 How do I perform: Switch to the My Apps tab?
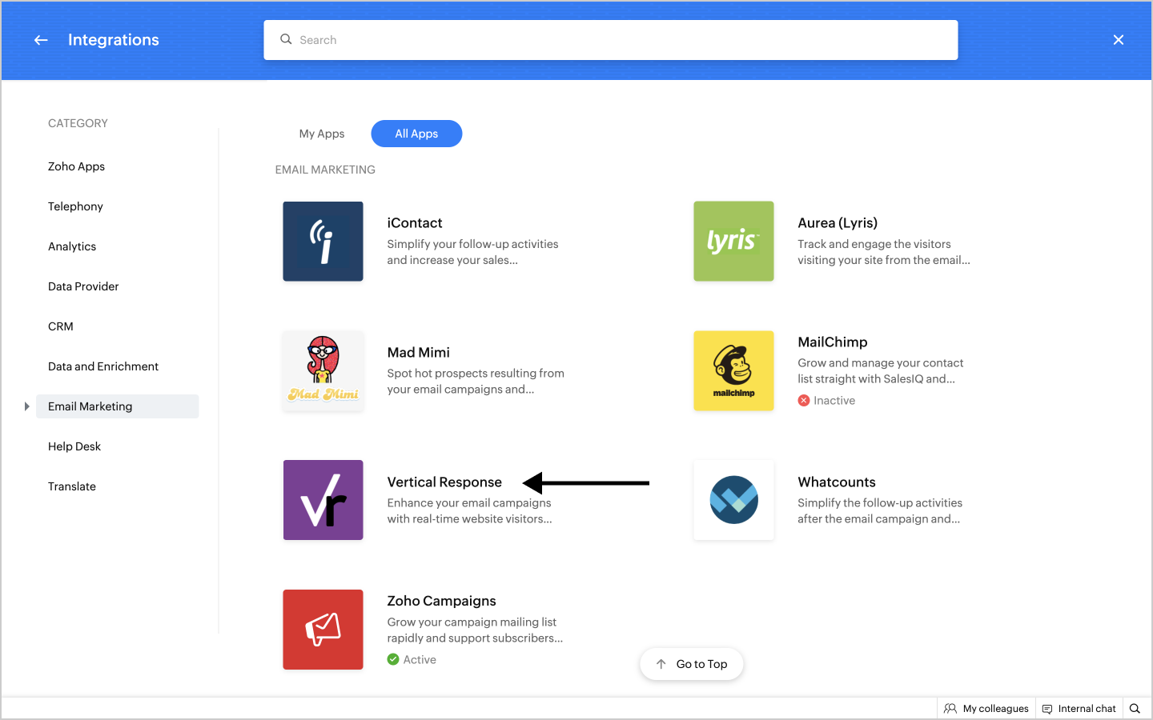click(x=322, y=134)
